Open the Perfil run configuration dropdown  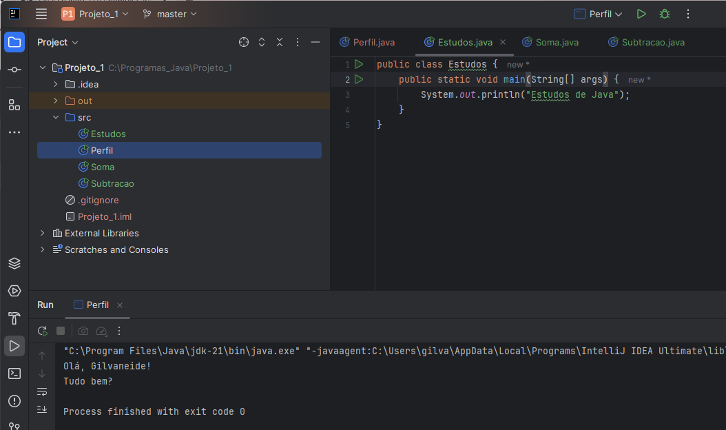598,14
